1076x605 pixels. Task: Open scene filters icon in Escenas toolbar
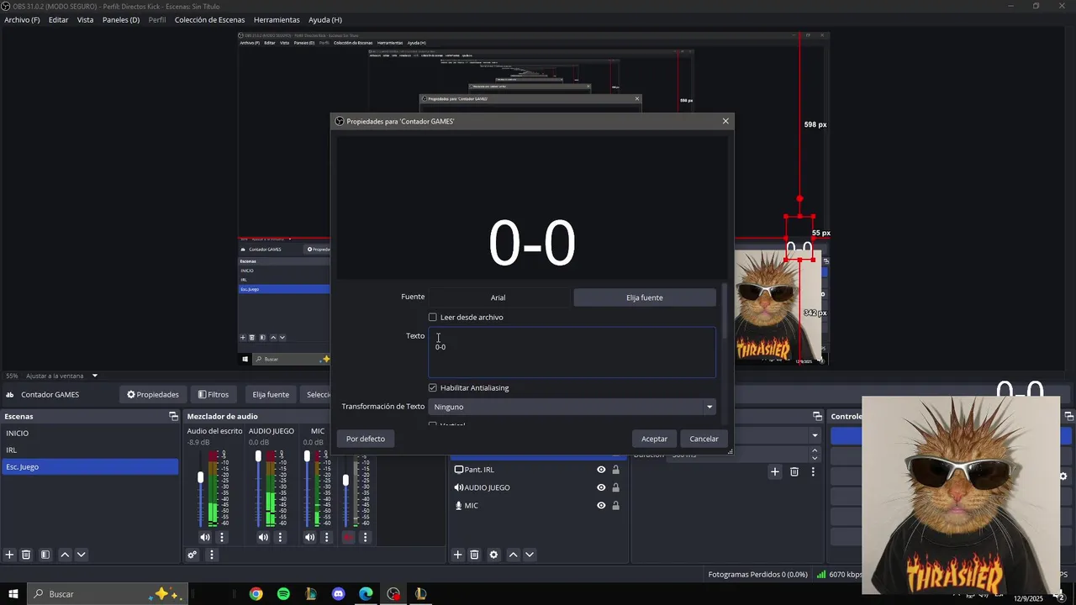click(45, 555)
